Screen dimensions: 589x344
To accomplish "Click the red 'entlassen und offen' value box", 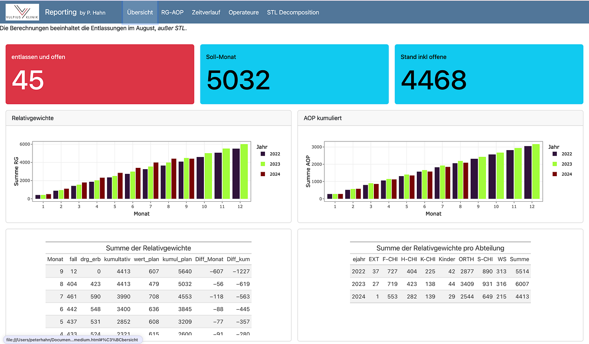I will tap(100, 74).
